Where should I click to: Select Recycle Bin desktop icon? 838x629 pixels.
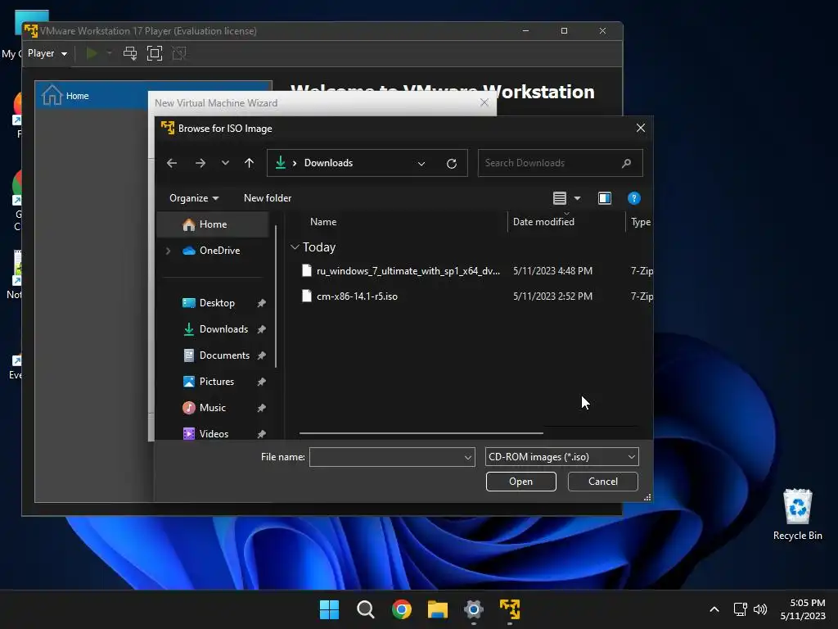797,514
